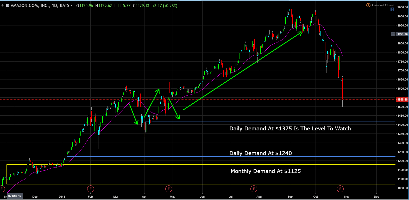Viewport: 409px width, 200px height.
Task: Open the earnings E marker near February
Action: (90, 189)
